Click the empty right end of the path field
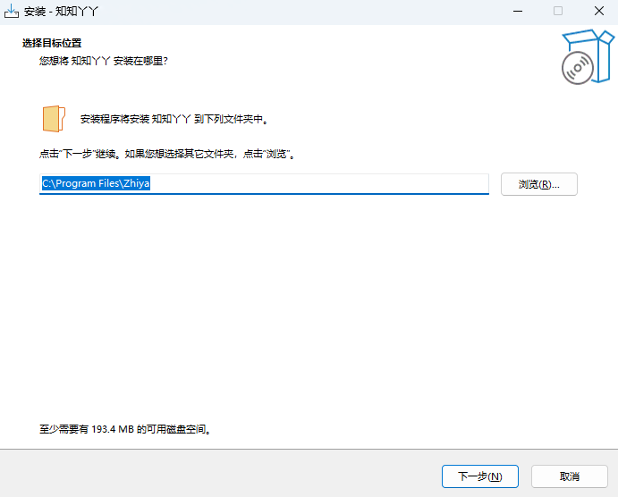618x497 pixels. pos(402,184)
